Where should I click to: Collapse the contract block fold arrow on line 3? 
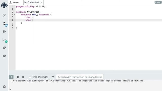pos(14,12)
